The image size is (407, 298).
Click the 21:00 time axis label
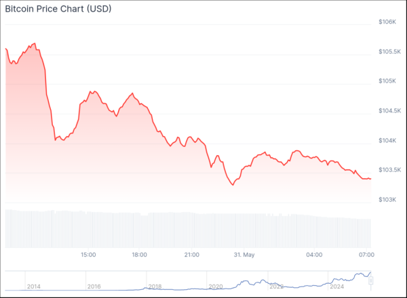191,255
